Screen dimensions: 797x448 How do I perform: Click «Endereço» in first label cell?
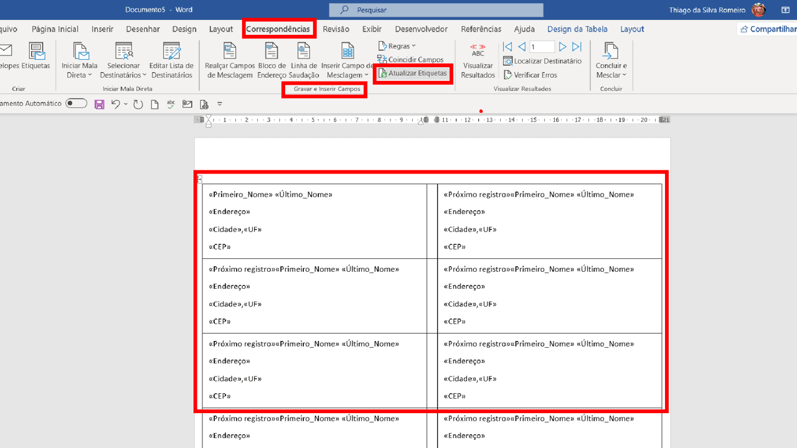pyautogui.click(x=229, y=212)
